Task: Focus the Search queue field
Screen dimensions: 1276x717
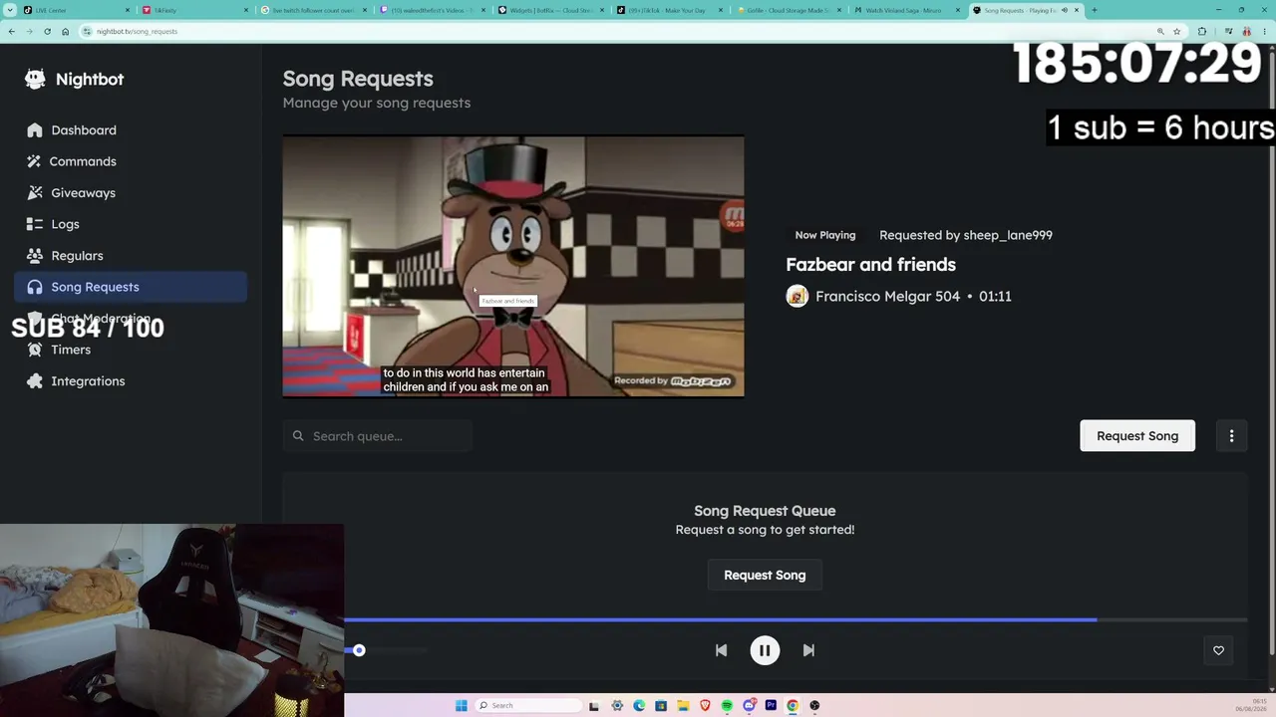Action: [x=377, y=436]
